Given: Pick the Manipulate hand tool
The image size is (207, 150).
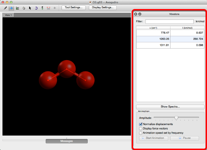Looking at the screenshot, I should pos(24,8).
